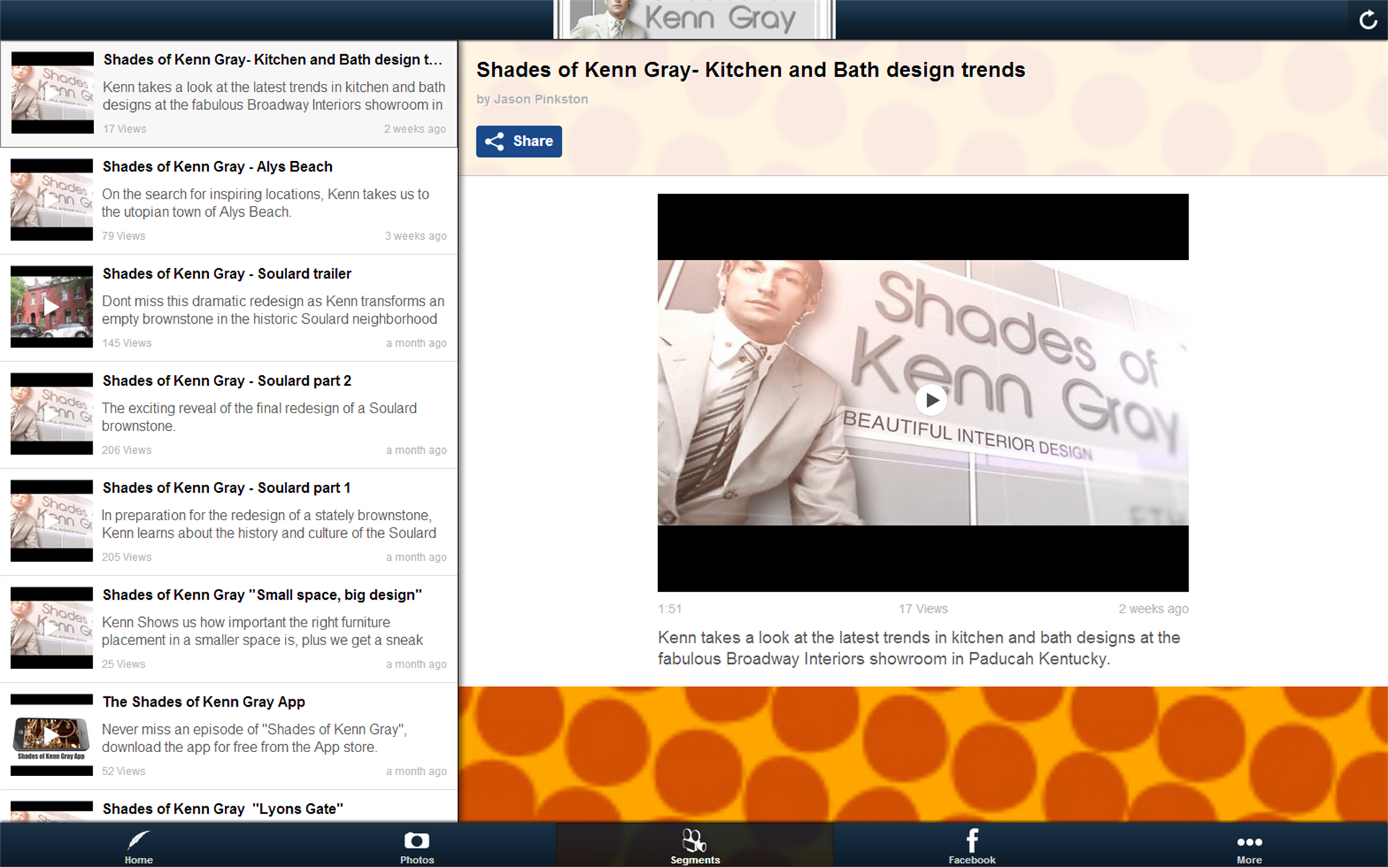Open the More options icon
1388x867 pixels.
(x=1248, y=844)
